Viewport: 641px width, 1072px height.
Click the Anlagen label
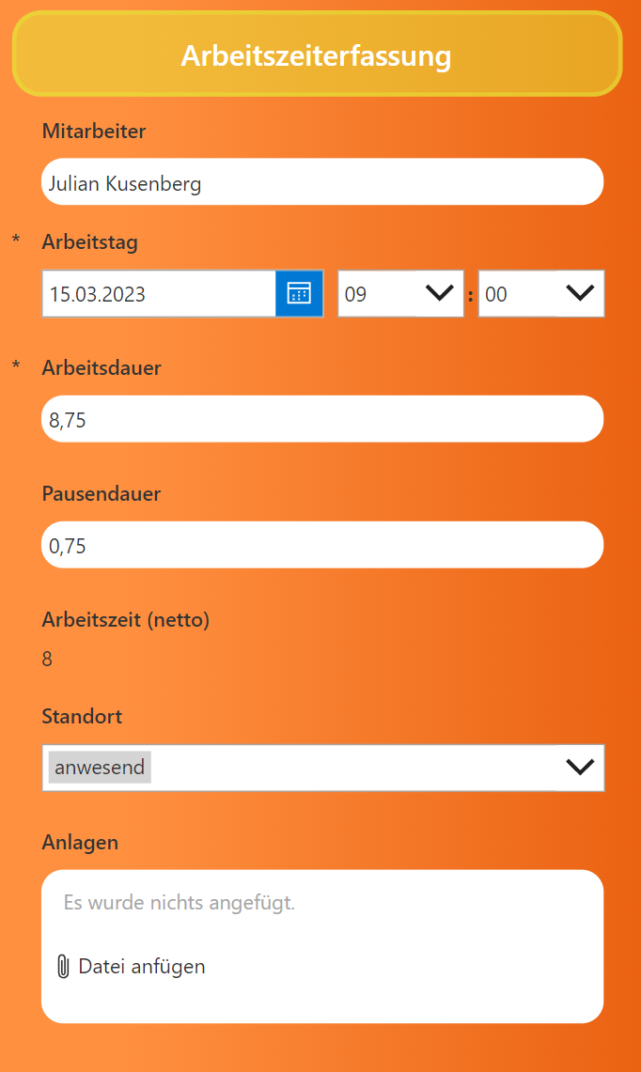[x=80, y=843]
